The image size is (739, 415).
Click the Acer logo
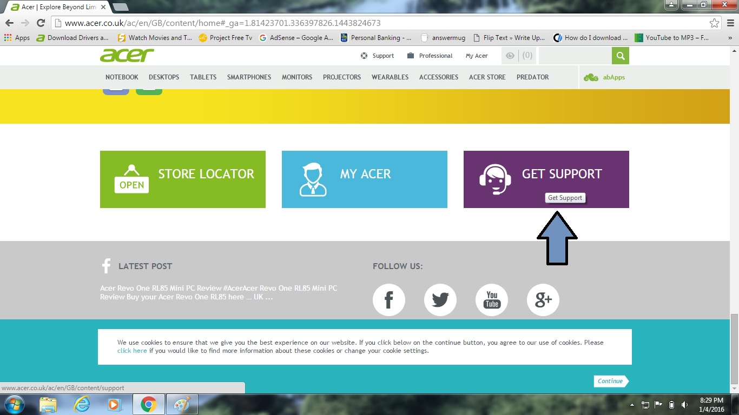click(127, 55)
